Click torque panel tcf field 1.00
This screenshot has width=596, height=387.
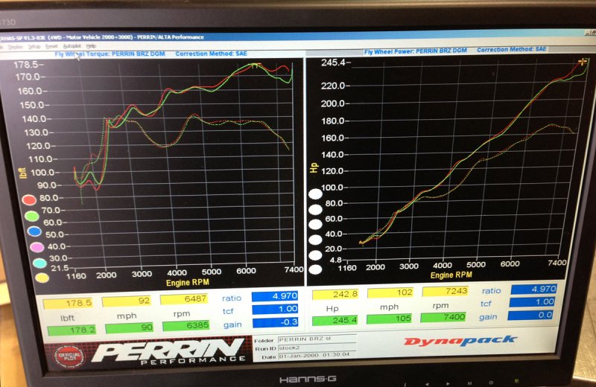[x=275, y=309]
